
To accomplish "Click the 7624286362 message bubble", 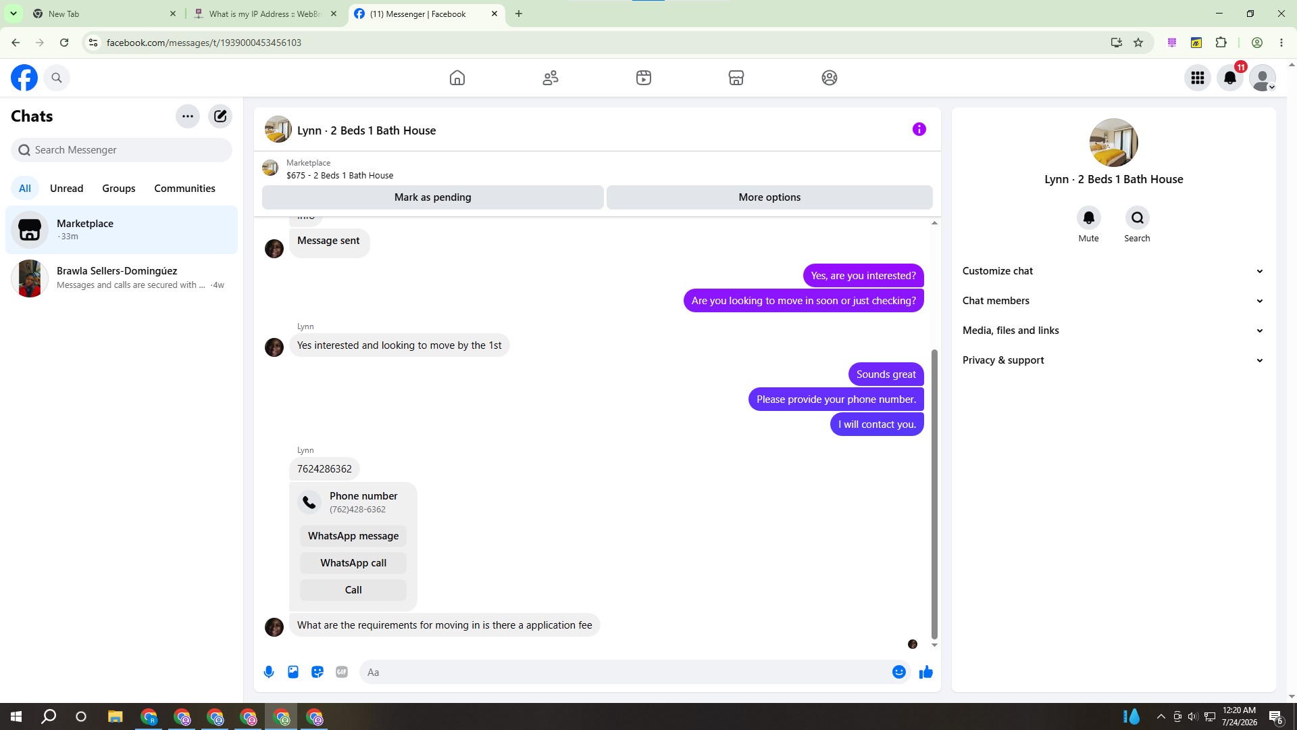I will pyautogui.click(x=324, y=469).
